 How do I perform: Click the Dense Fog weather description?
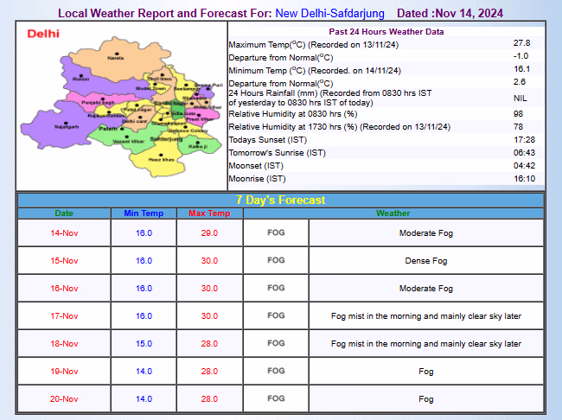coord(425,260)
